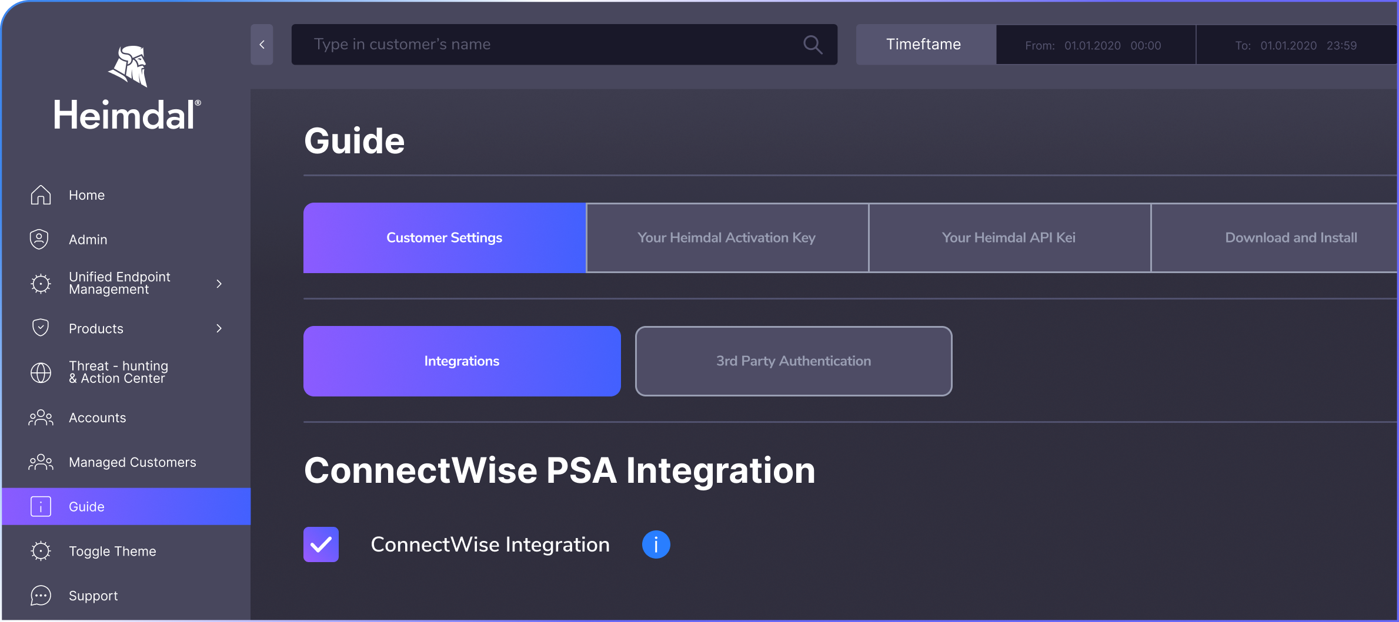Click the Accounts people icon
This screenshot has height=622, width=1399.
click(41, 418)
